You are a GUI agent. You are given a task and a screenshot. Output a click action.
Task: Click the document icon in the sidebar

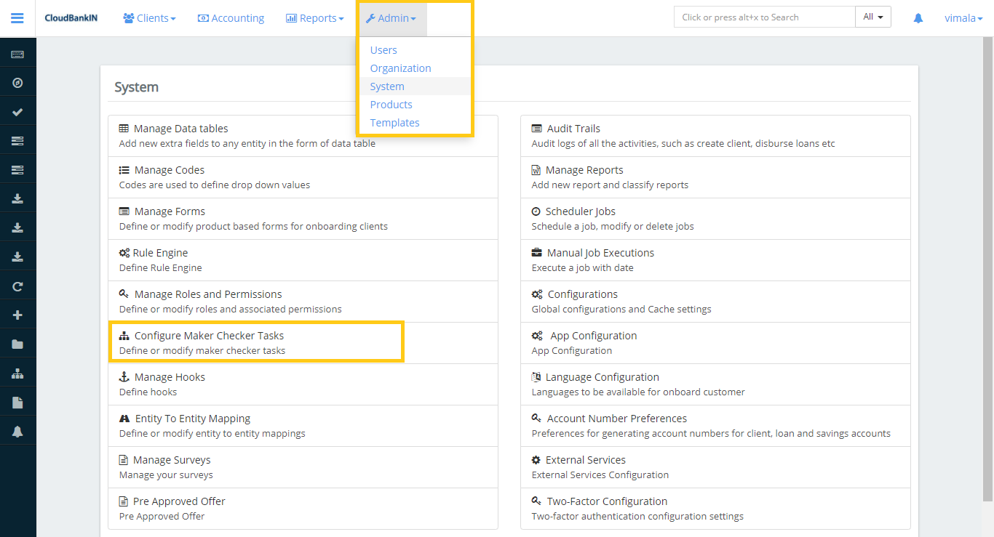click(17, 401)
